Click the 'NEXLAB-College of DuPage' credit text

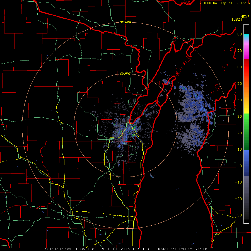[223, 3]
